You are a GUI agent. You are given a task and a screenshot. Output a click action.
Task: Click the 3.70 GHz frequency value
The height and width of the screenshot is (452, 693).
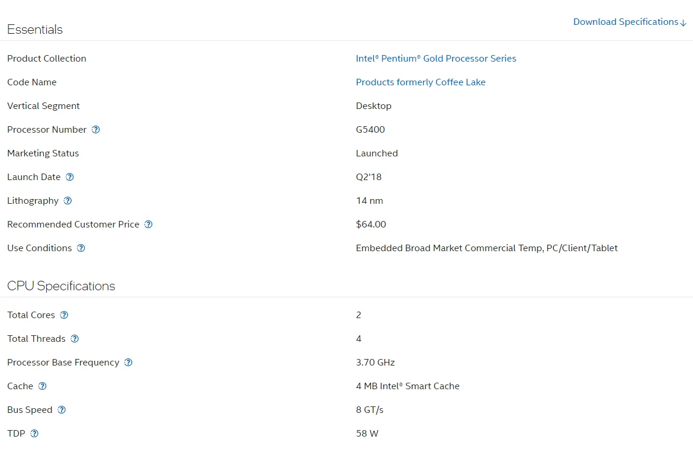(375, 363)
